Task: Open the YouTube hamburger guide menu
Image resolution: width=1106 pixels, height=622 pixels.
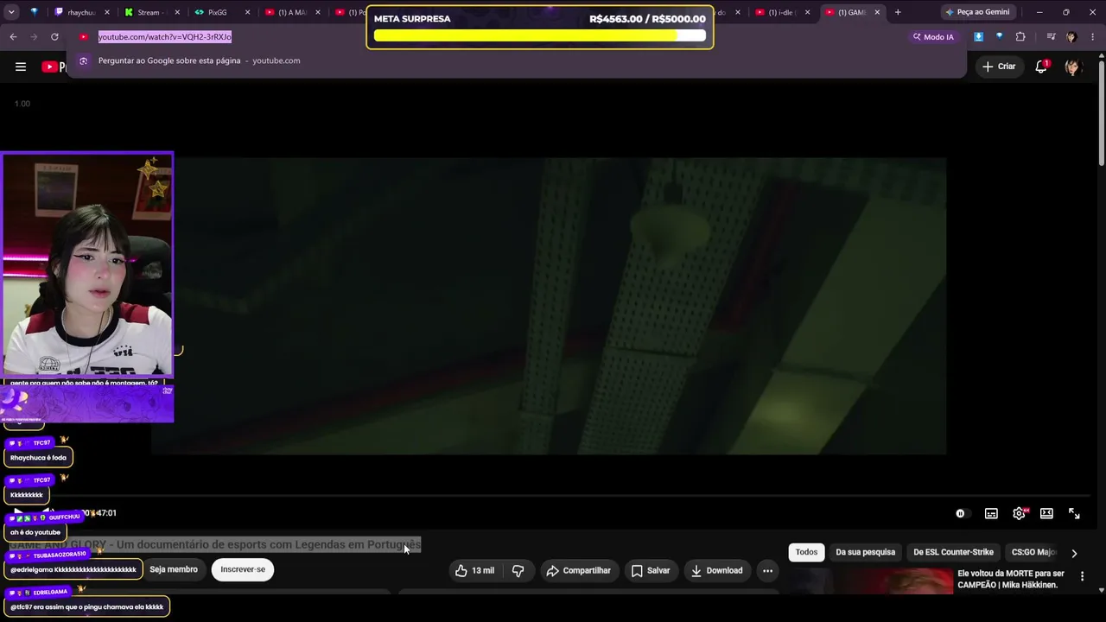Action: [21, 67]
